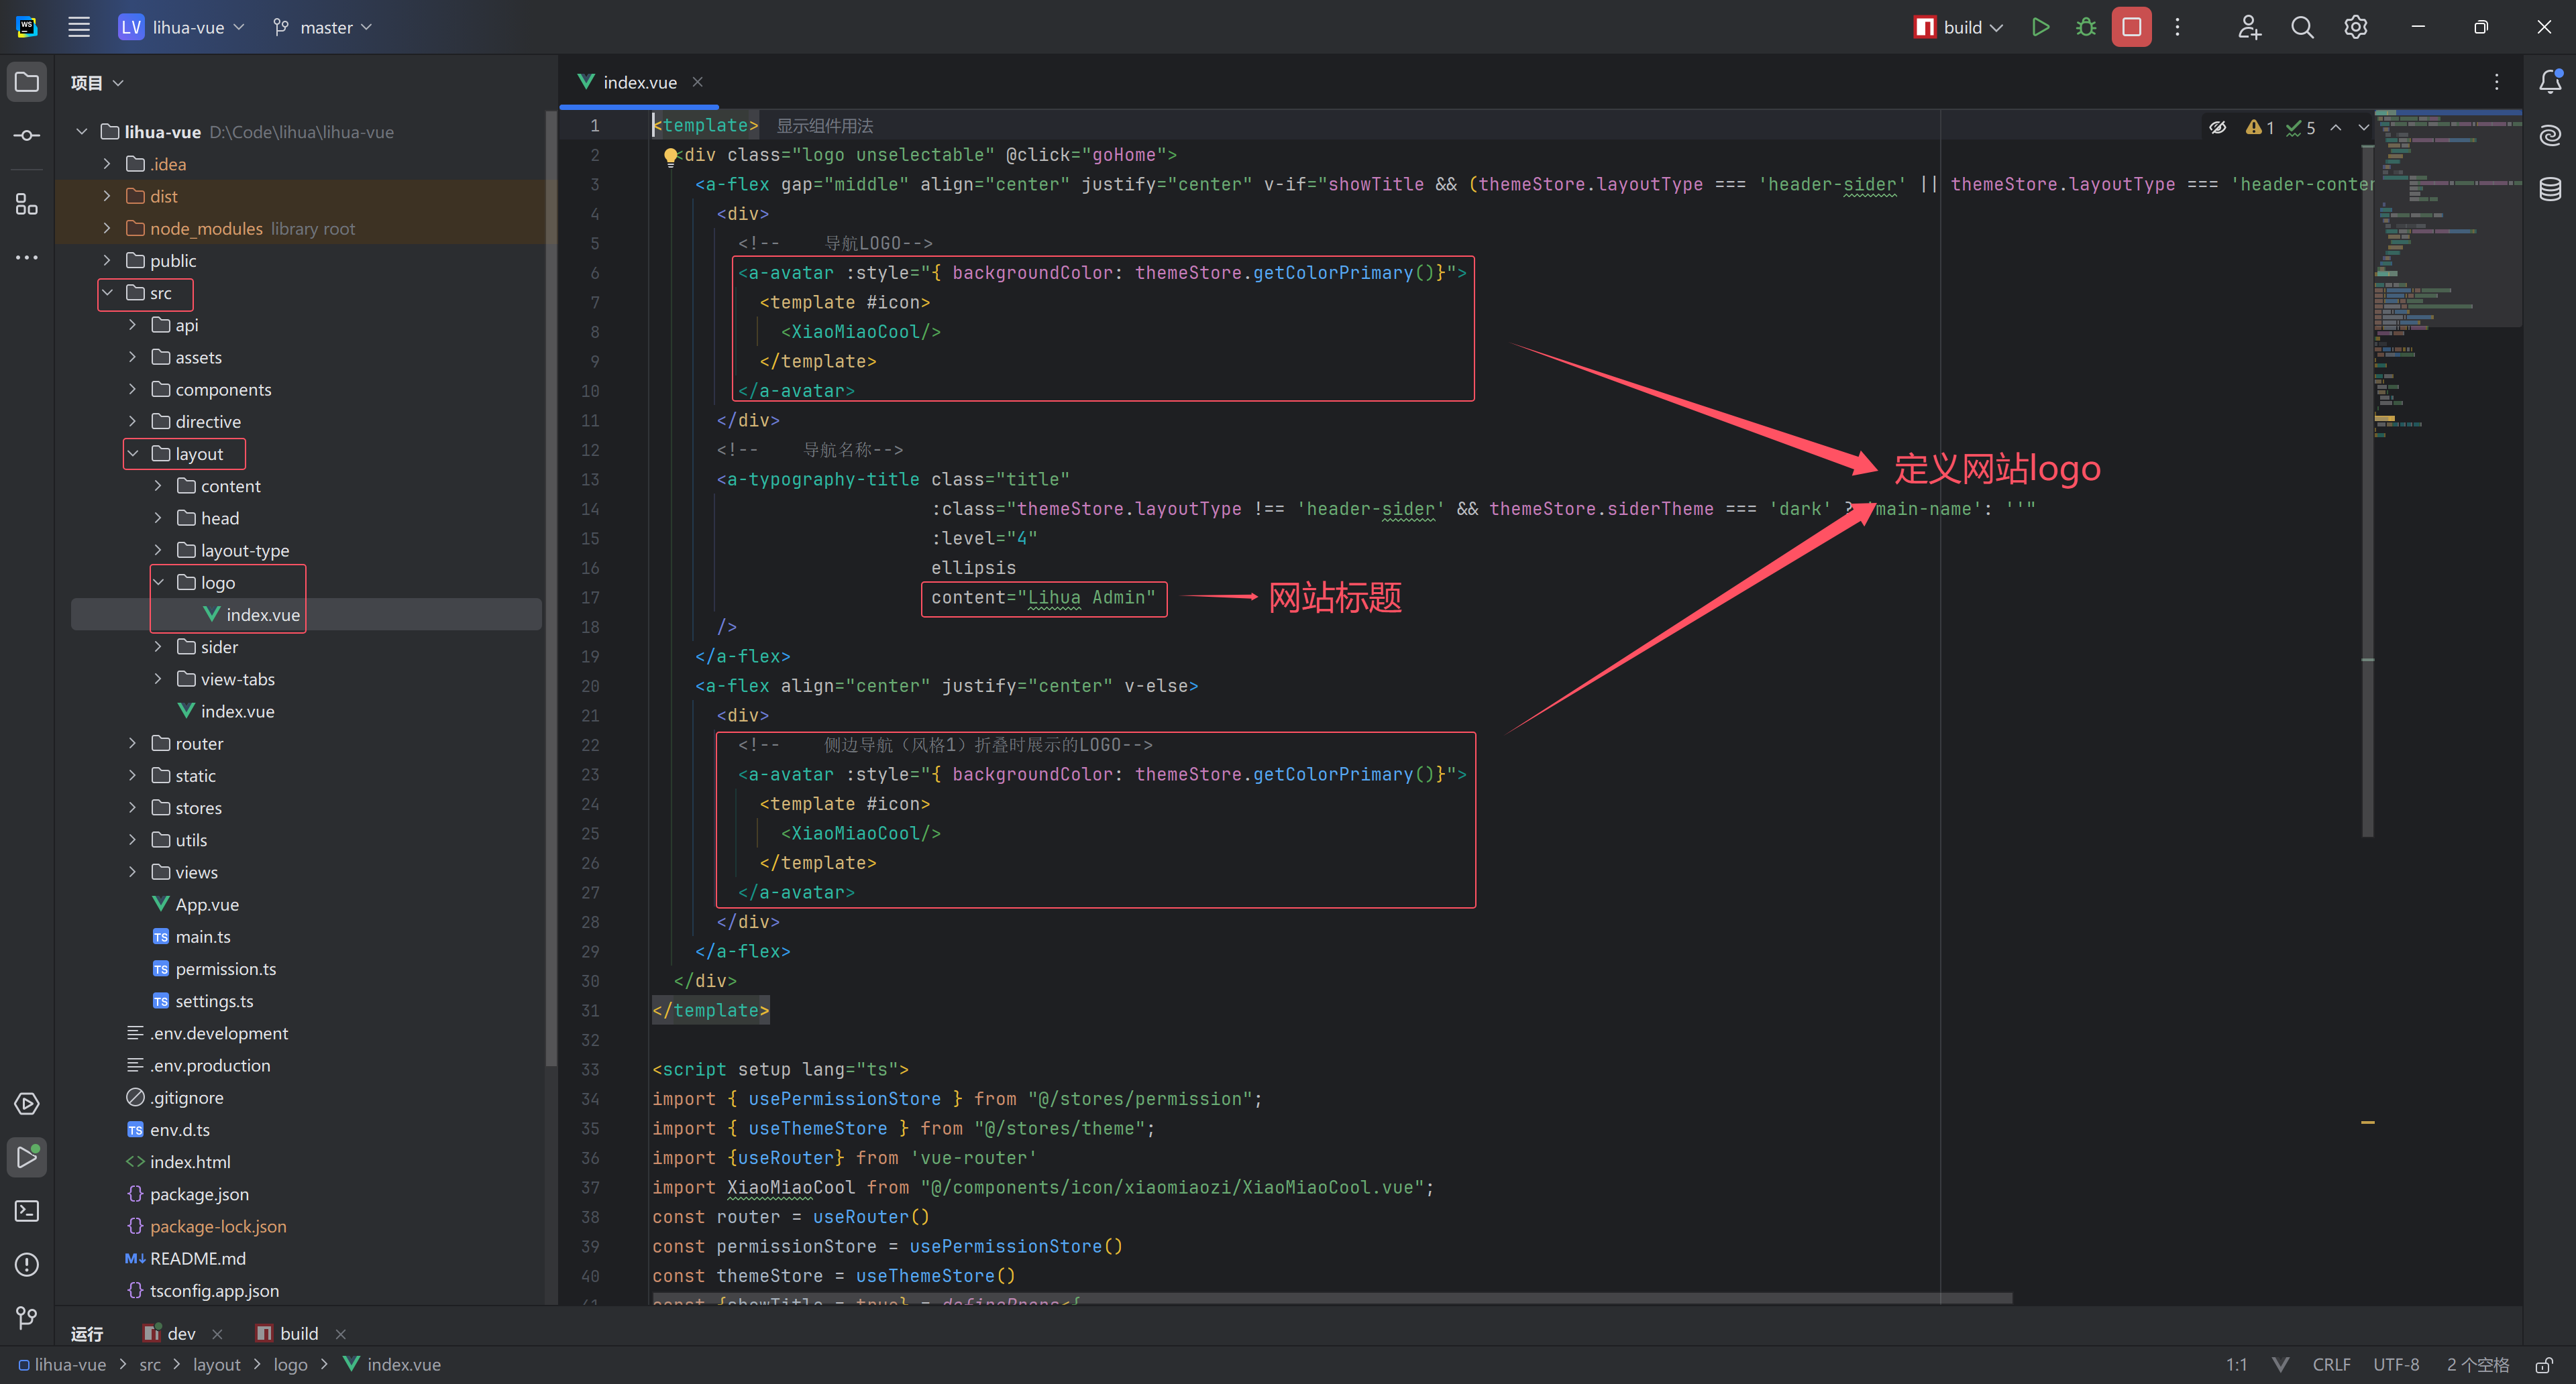
Task: Collapse the logo folder
Action: coord(158,583)
